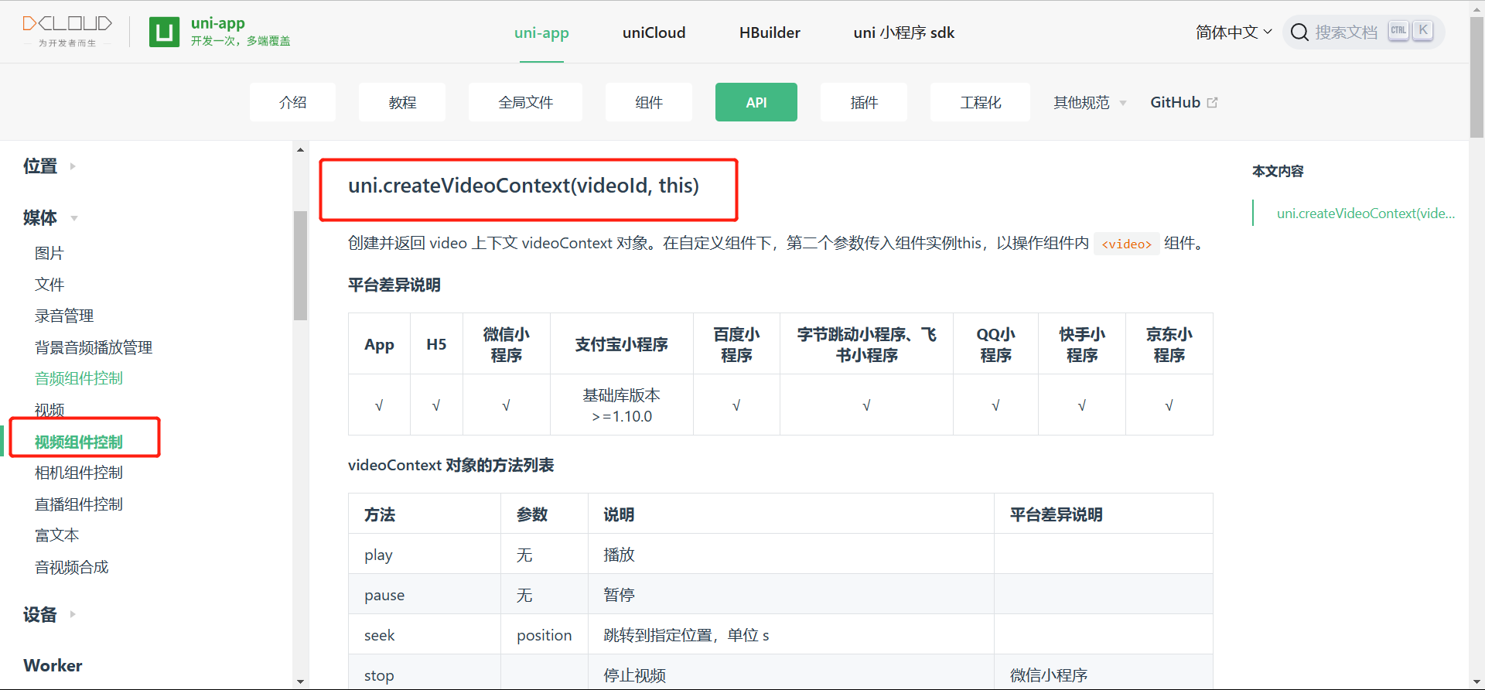The width and height of the screenshot is (1485, 690).
Task: Click the search magnifier icon
Action: click(x=1299, y=32)
